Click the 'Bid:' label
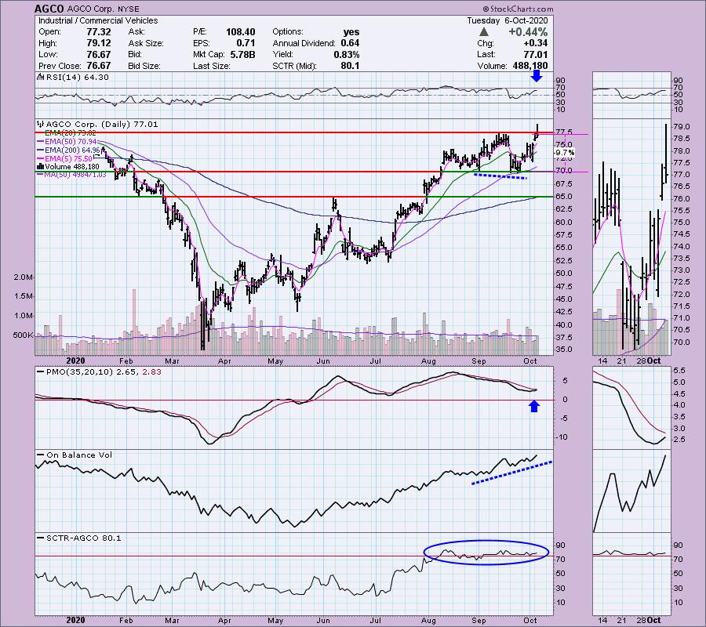The width and height of the screenshot is (706, 627). click(136, 54)
